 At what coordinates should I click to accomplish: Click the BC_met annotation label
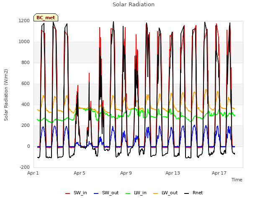pyautogui.click(x=46, y=18)
